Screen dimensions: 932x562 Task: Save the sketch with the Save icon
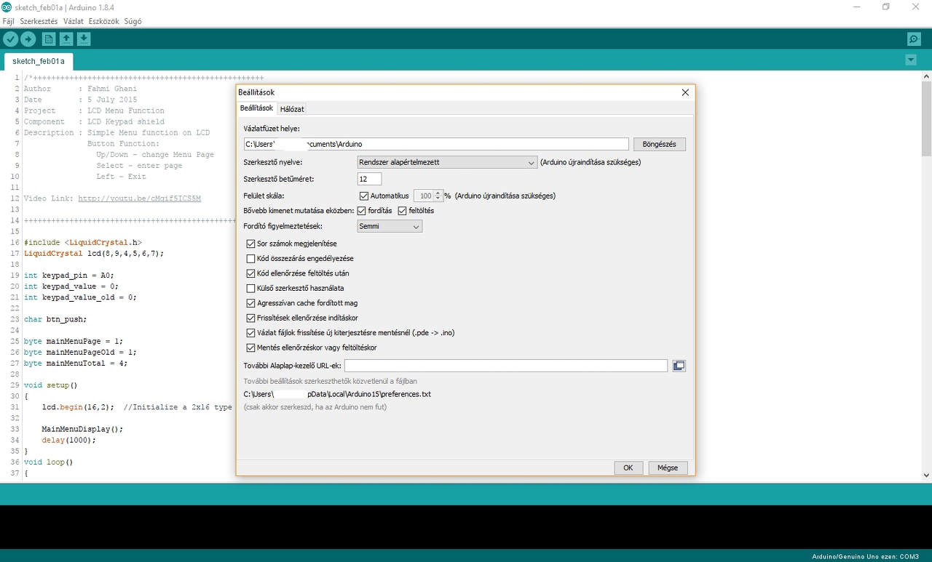pyautogui.click(x=84, y=39)
